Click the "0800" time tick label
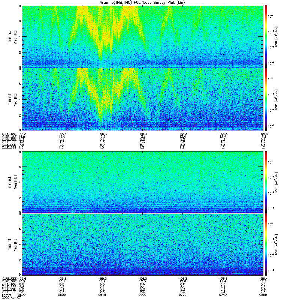This screenshot has height=300, width=281. coord(263,295)
